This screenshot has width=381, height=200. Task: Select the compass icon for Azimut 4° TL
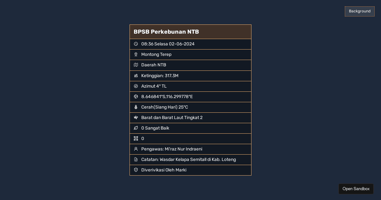(136, 86)
